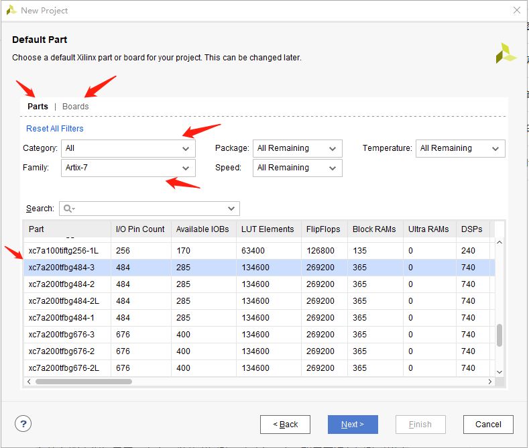Open the Category dropdown
Screen dimensions: 529x448
tap(128, 148)
